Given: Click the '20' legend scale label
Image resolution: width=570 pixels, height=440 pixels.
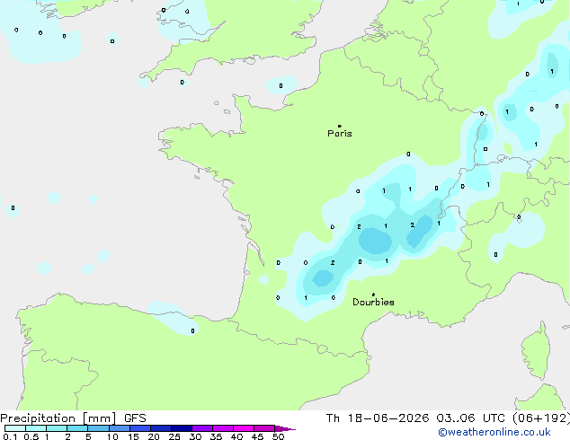Looking at the screenshot, I should click(x=154, y=436).
